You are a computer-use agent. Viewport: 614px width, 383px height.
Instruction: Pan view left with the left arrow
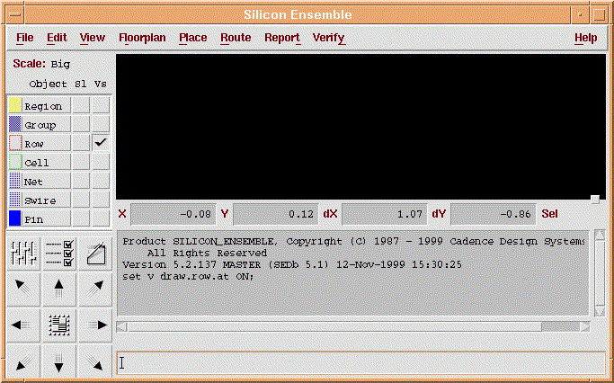(x=23, y=325)
